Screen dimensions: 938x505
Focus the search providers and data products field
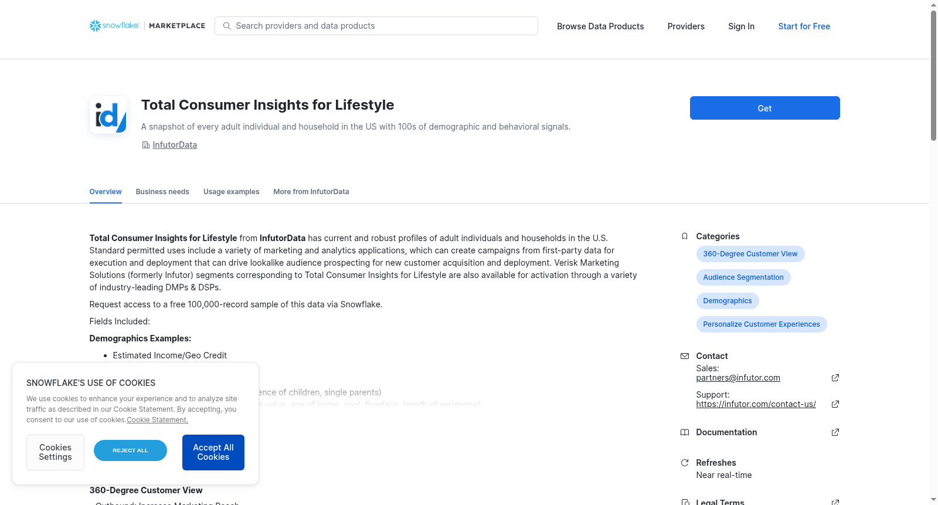(x=376, y=26)
